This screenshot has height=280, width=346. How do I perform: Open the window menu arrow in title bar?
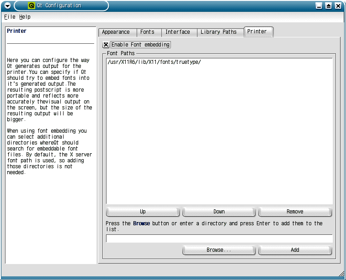[7, 6]
